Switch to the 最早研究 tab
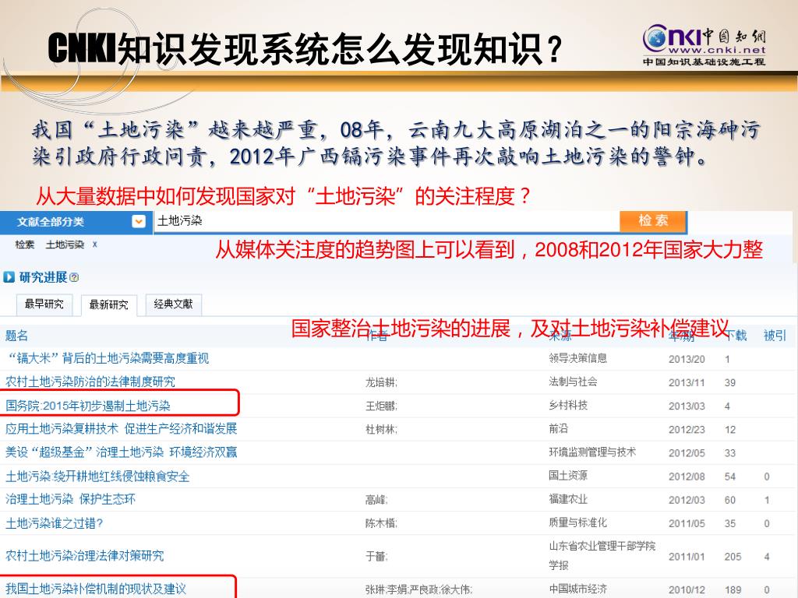Viewport: 798px width, 598px height. [44, 304]
